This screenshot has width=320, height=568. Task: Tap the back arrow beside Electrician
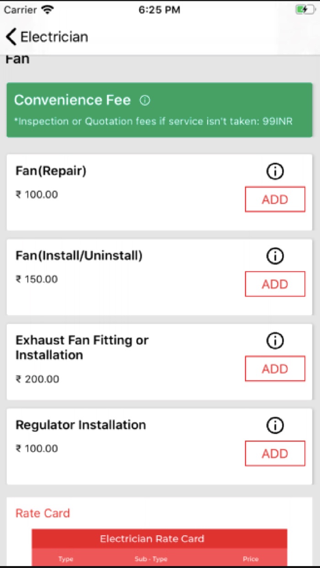(11, 37)
